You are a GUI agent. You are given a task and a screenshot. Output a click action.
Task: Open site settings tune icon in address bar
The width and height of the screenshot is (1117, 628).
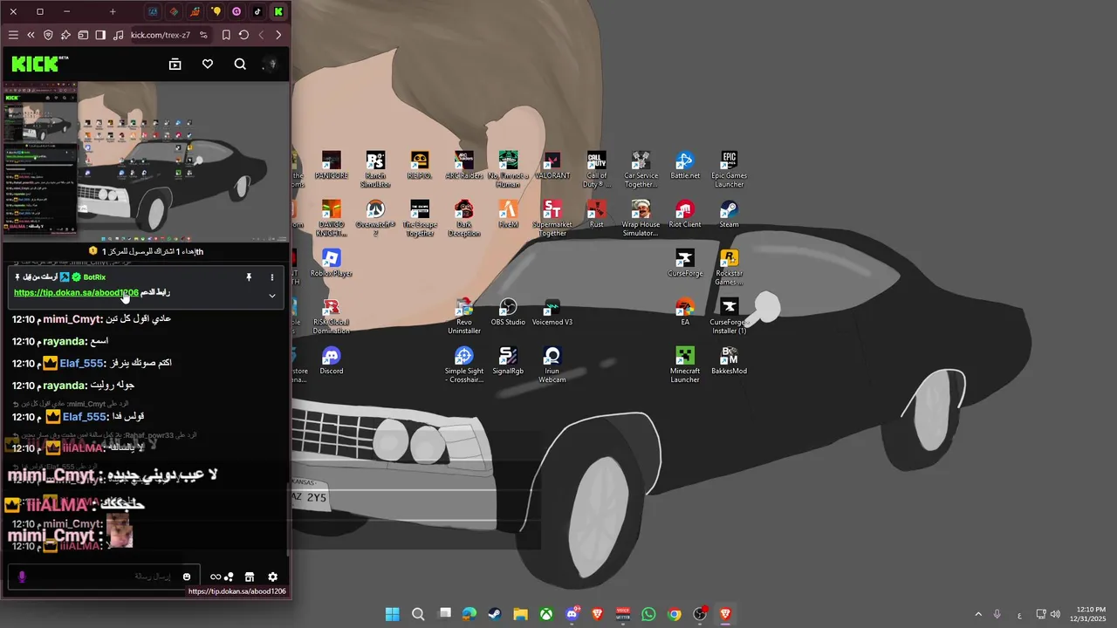point(203,35)
